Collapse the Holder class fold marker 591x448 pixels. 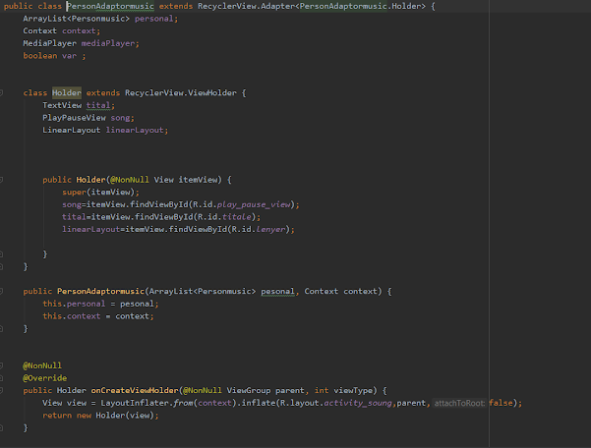pyautogui.click(x=6, y=93)
